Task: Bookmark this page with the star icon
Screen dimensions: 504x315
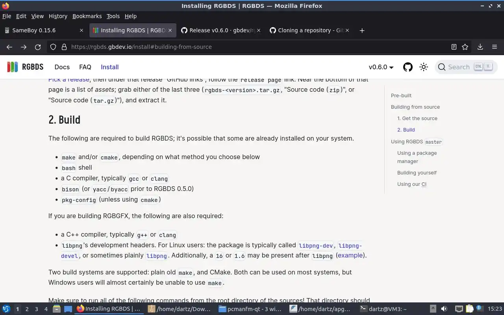Action: pyautogui.click(x=465, y=47)
